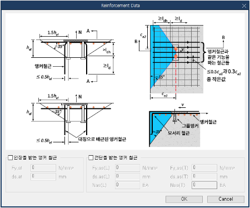
Task: Click the Fy,as(L) input field
Action: pyautogui.click(x=127, y=168)
